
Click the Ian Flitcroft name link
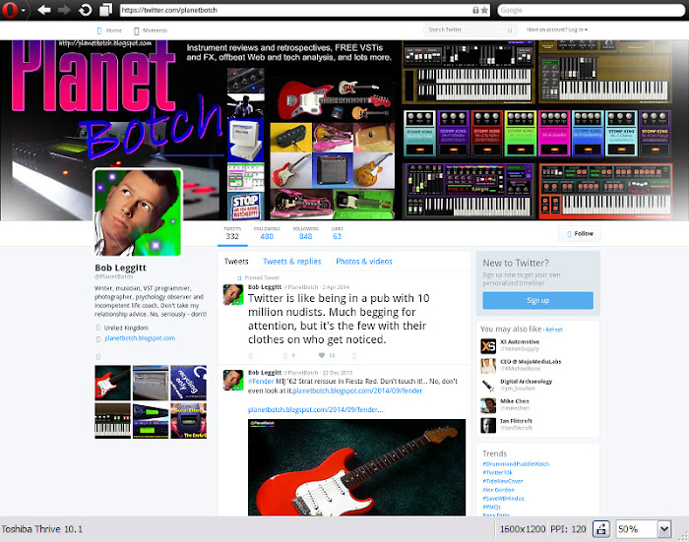[516, 421]
